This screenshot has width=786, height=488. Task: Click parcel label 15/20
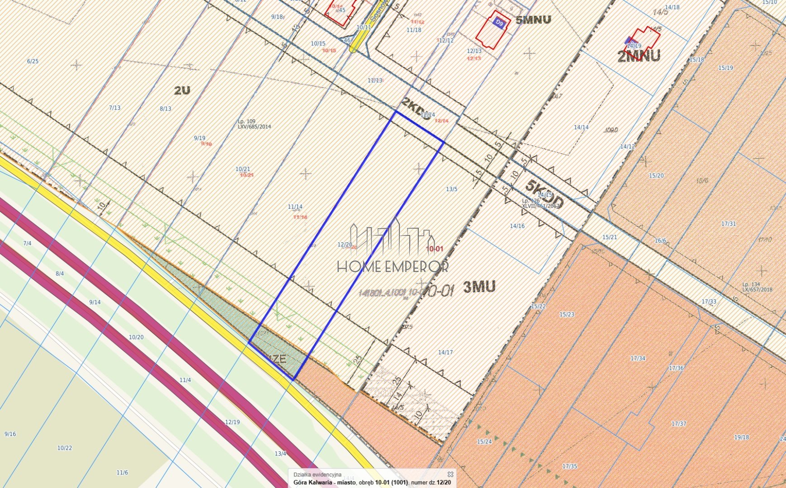[x=656, y=175]
